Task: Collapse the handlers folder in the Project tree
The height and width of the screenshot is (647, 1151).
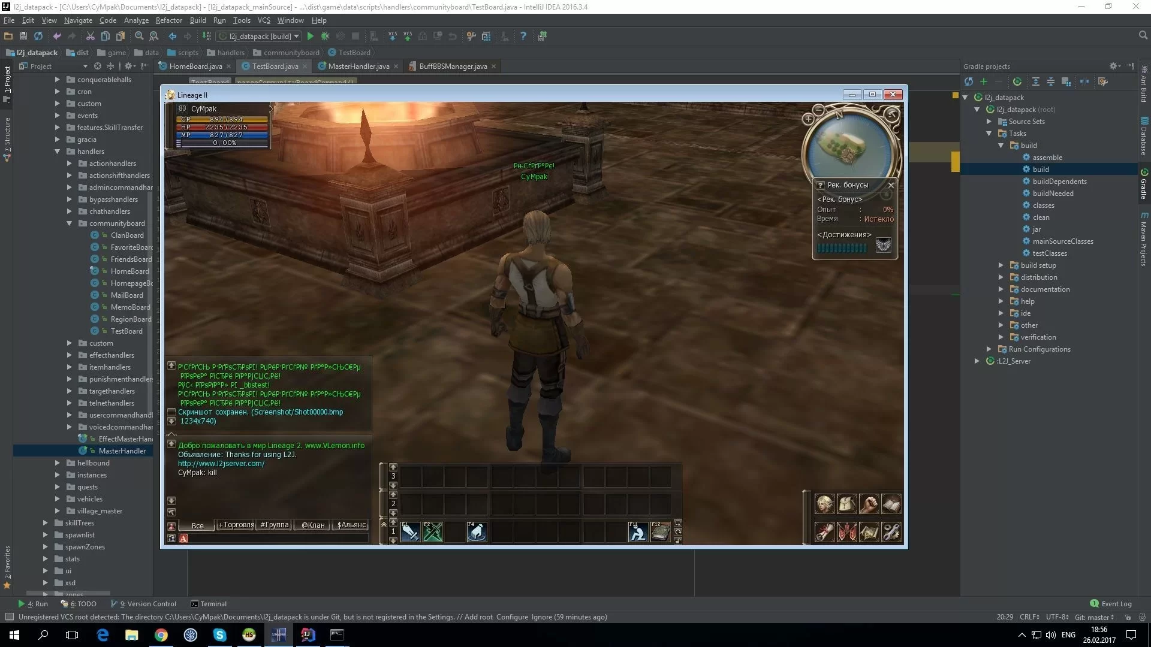Action: pos(57,152)
